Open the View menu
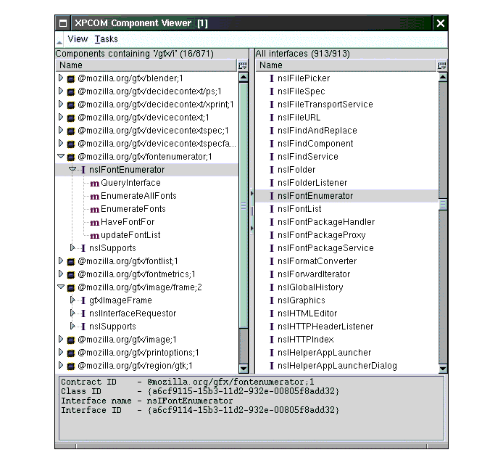 (x=78, y=39)
